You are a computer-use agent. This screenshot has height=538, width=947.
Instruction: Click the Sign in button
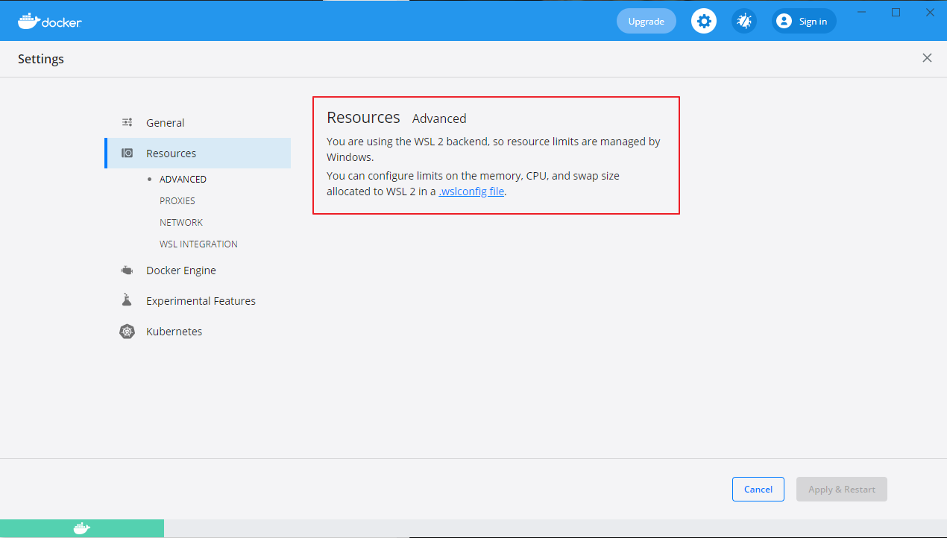point(804,22)
